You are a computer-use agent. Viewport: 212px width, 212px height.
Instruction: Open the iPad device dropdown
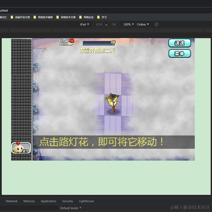coord(84,24)
